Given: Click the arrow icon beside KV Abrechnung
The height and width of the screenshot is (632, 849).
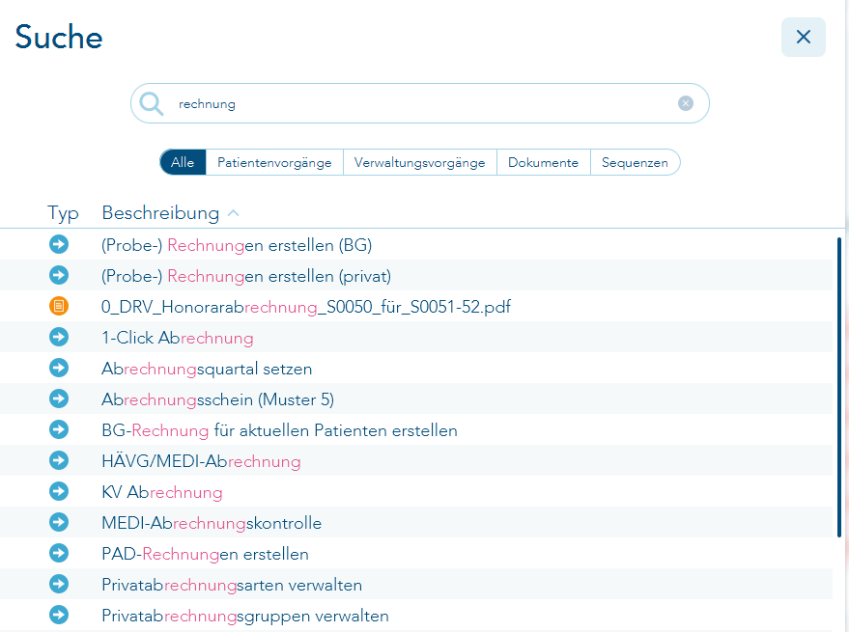Looking at the screenshot, I should [x=59, y=491].
